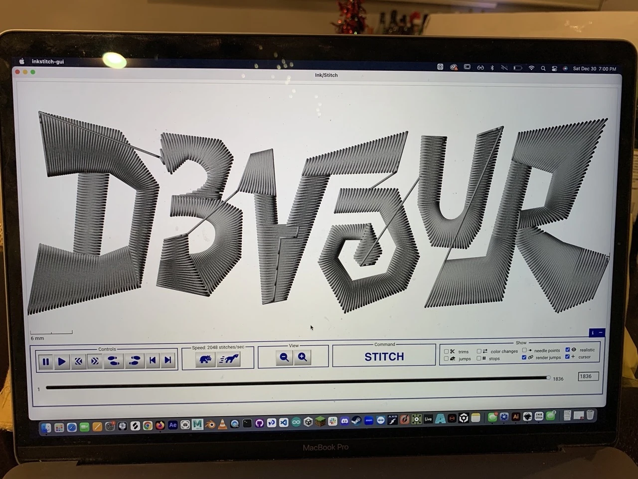Click the stitch number field showing 1836
Viewport: 638px width, 479px height.
[x=588, y=376]
